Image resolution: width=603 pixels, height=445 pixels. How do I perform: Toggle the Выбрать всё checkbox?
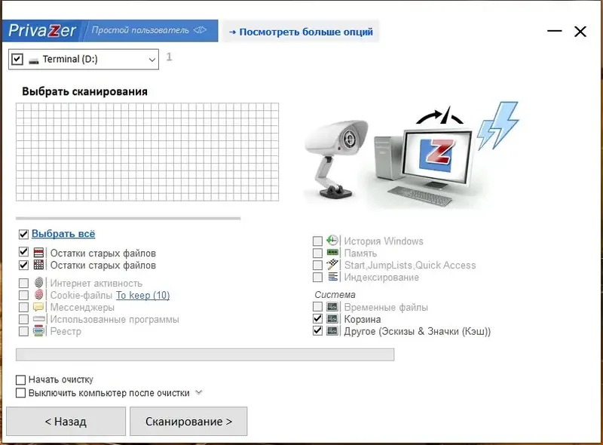(x=23, y=234)
